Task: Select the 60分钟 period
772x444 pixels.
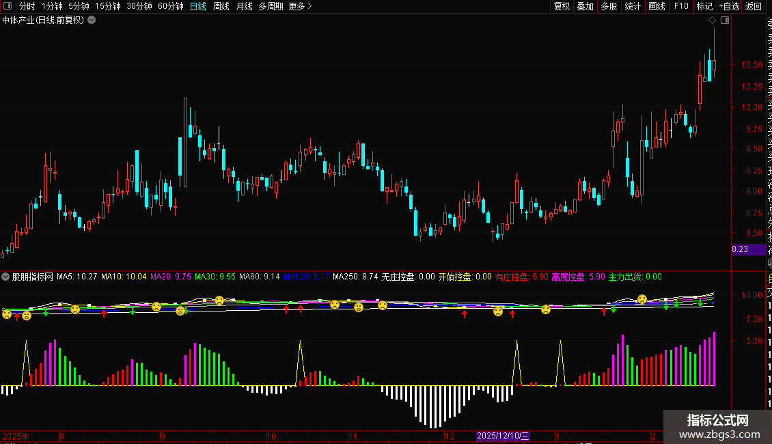Action: tap(171, 6)
